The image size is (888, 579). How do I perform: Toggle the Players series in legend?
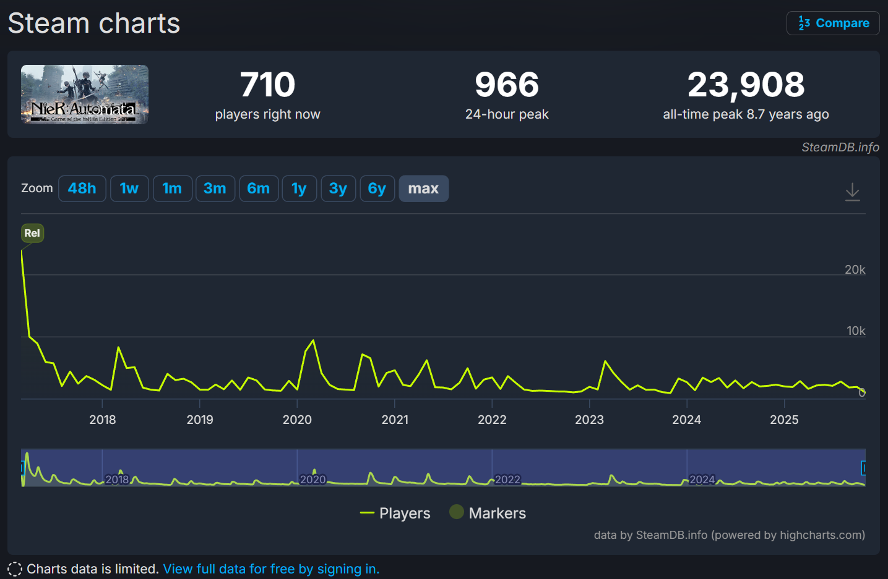pyautogui.click(x=395, y=513)
